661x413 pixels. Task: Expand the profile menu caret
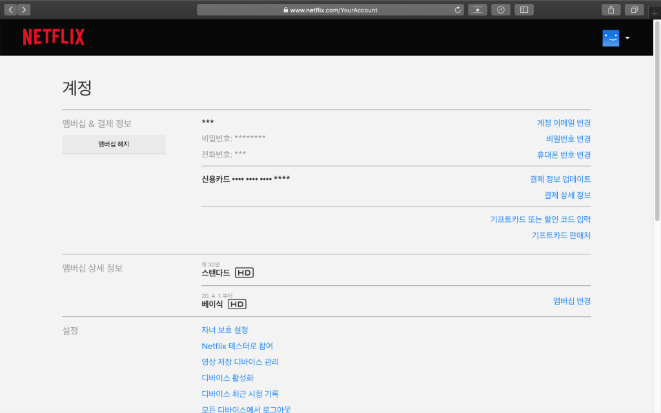(x=627, y=38)
